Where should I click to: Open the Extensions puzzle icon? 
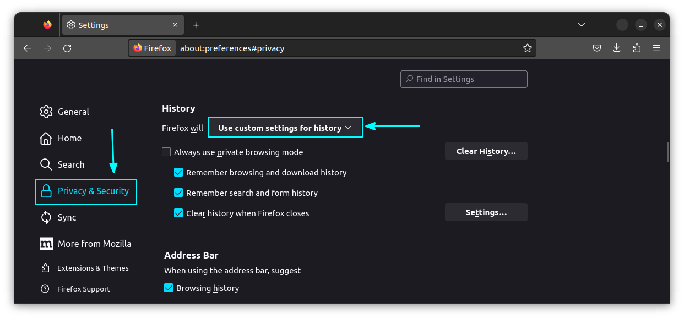point(637,48)
